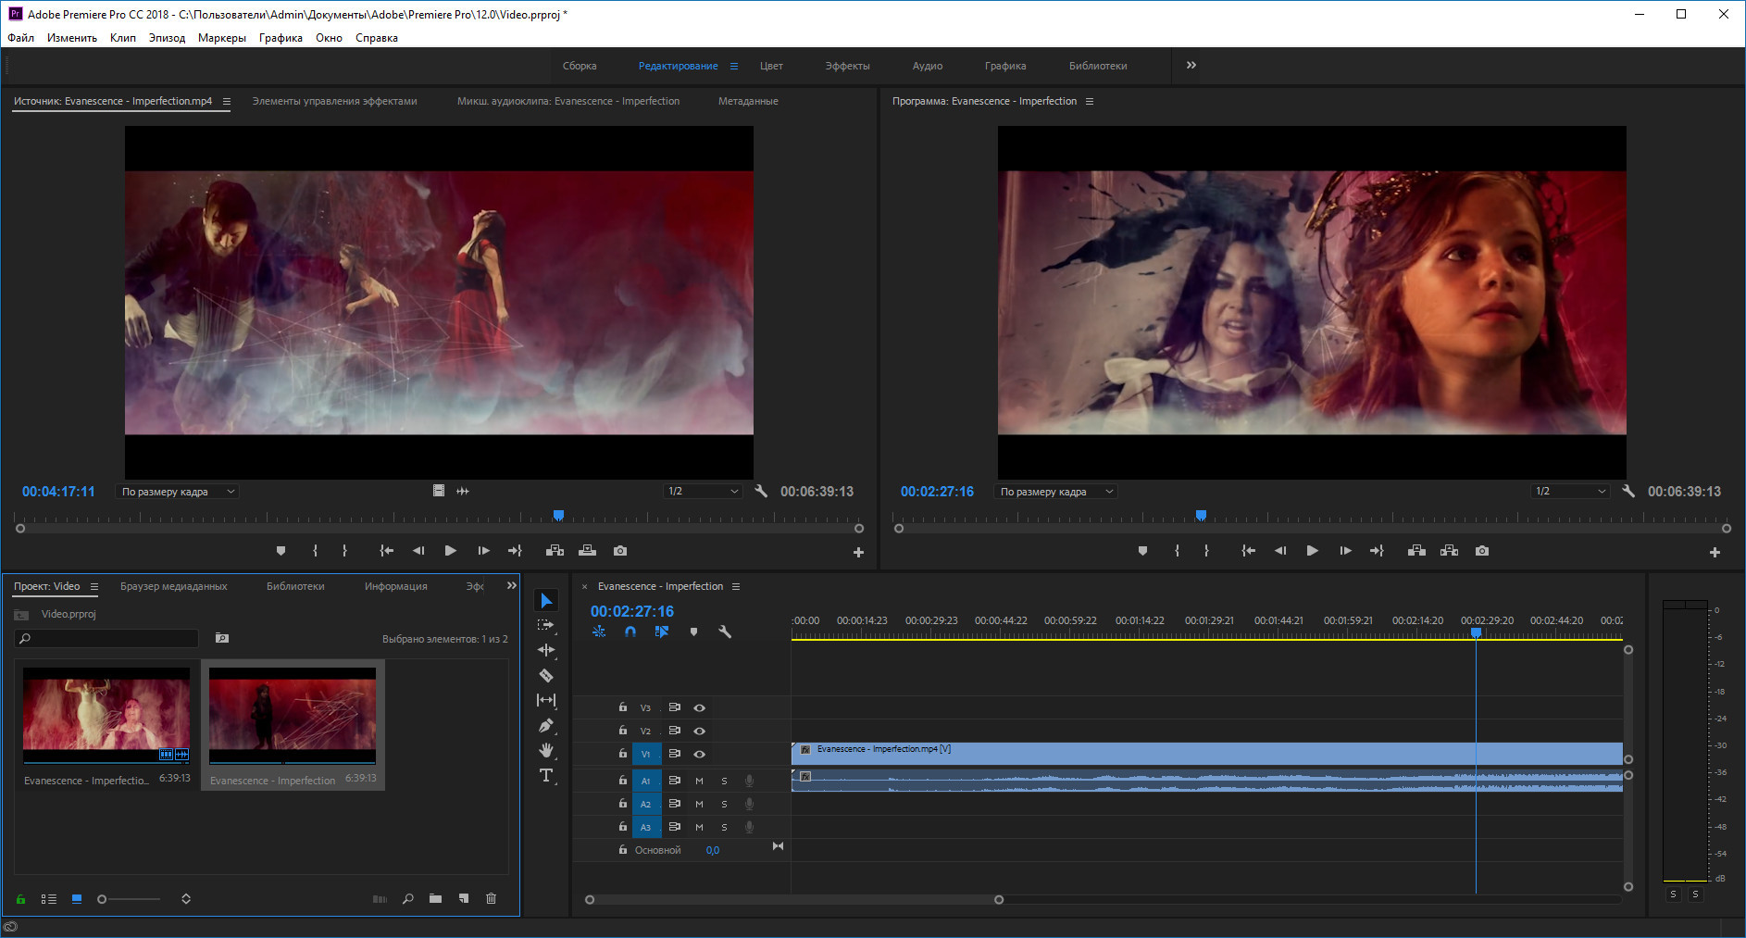Click New Bin folder icon in Project panel
This screenshot has height=938, width=1746.
tap(435, 898)
